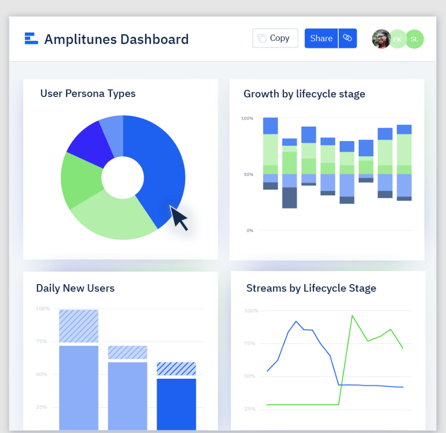The width and height of the screenshot is (446, 433).
Task: Click the green line peak in Streams chart
Action: (352, 315)
